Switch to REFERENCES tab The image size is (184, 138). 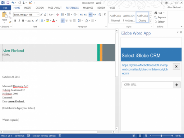click(72, 8)
